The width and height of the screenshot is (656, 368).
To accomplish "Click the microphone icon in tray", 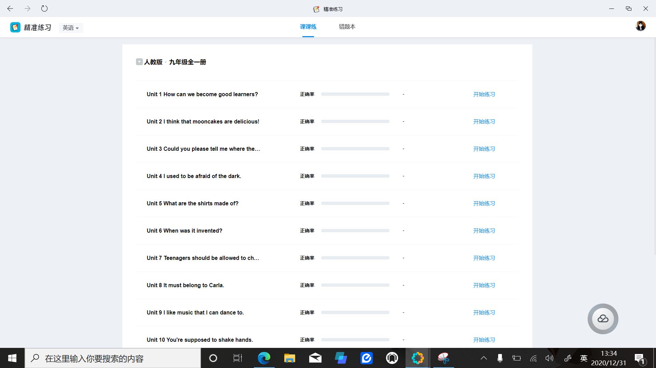I will tap(500, 358).
